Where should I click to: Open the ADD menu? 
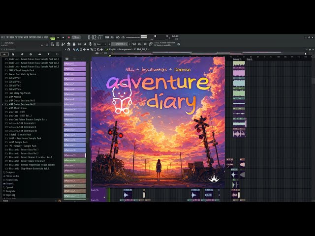[x=12, y=37]
